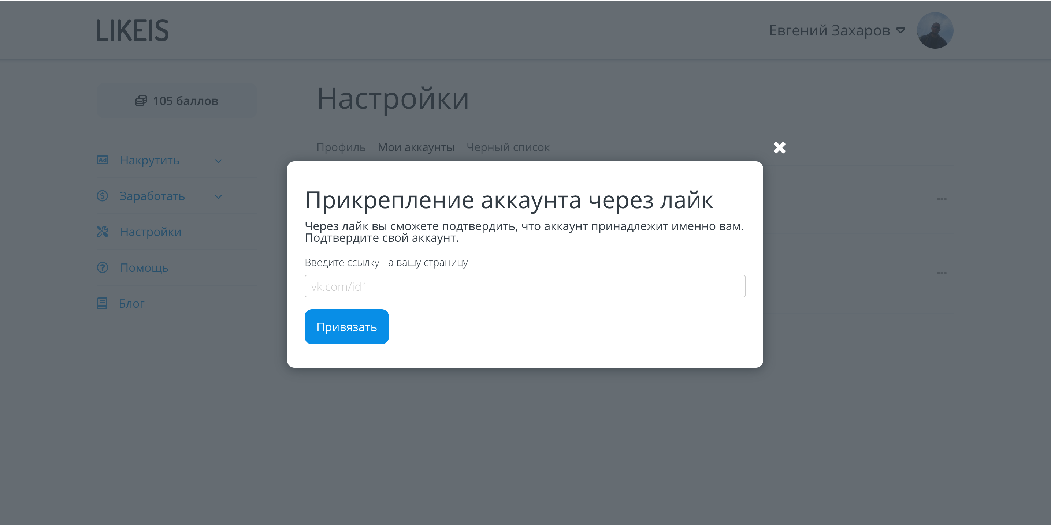Screen dimensions: 1051x525
Task: Switch to the Черный список tab
Action: point(508,147)
